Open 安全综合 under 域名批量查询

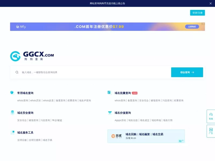(144, 100)
